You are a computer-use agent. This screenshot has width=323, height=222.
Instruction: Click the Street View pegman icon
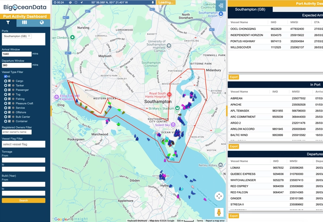(219, 212)
